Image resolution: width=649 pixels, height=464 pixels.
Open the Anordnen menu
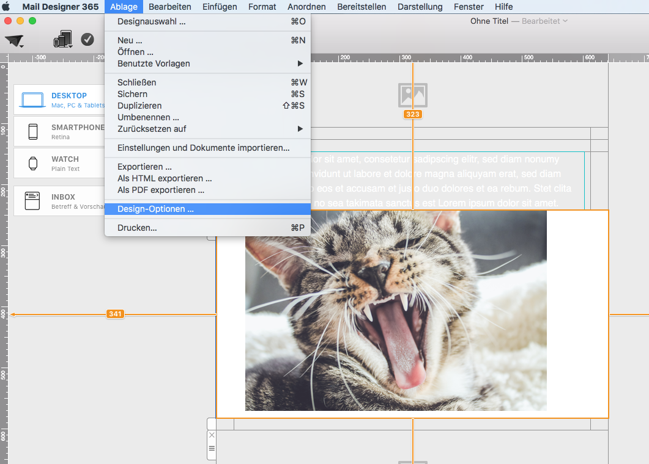(306, 7)
